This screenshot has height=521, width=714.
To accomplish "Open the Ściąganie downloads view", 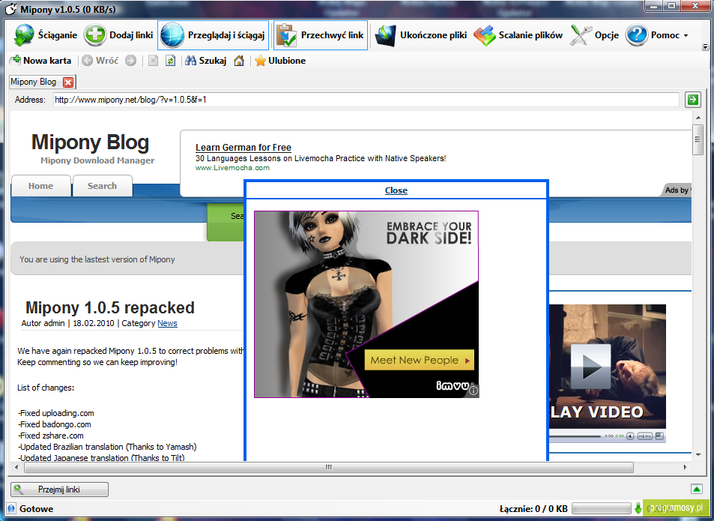I will point(45,35).
